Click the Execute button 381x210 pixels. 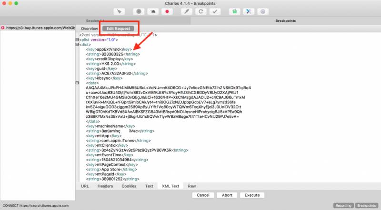252,195
